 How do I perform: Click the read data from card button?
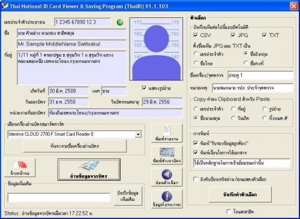pos(89,170)
